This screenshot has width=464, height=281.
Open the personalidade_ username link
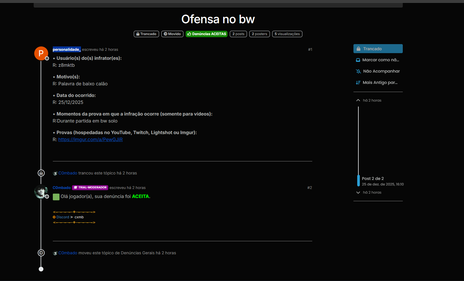point(67,49)
